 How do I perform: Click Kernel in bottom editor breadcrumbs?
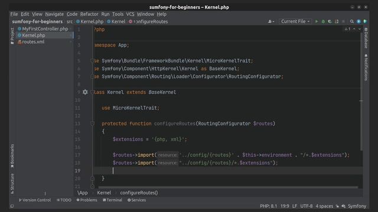coord(104,193)
